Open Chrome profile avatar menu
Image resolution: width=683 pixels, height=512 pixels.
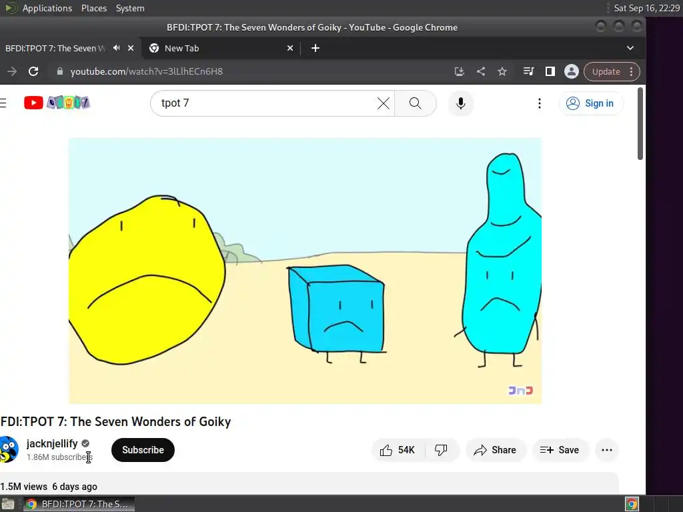point(572,71)
